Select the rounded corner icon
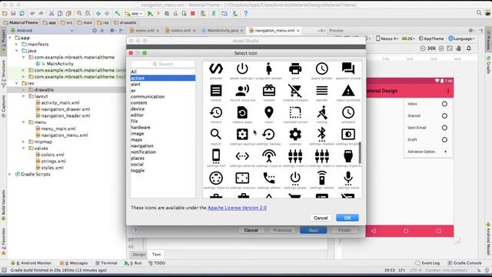Screen dimensions: 492x277 [x=295, y=112]
